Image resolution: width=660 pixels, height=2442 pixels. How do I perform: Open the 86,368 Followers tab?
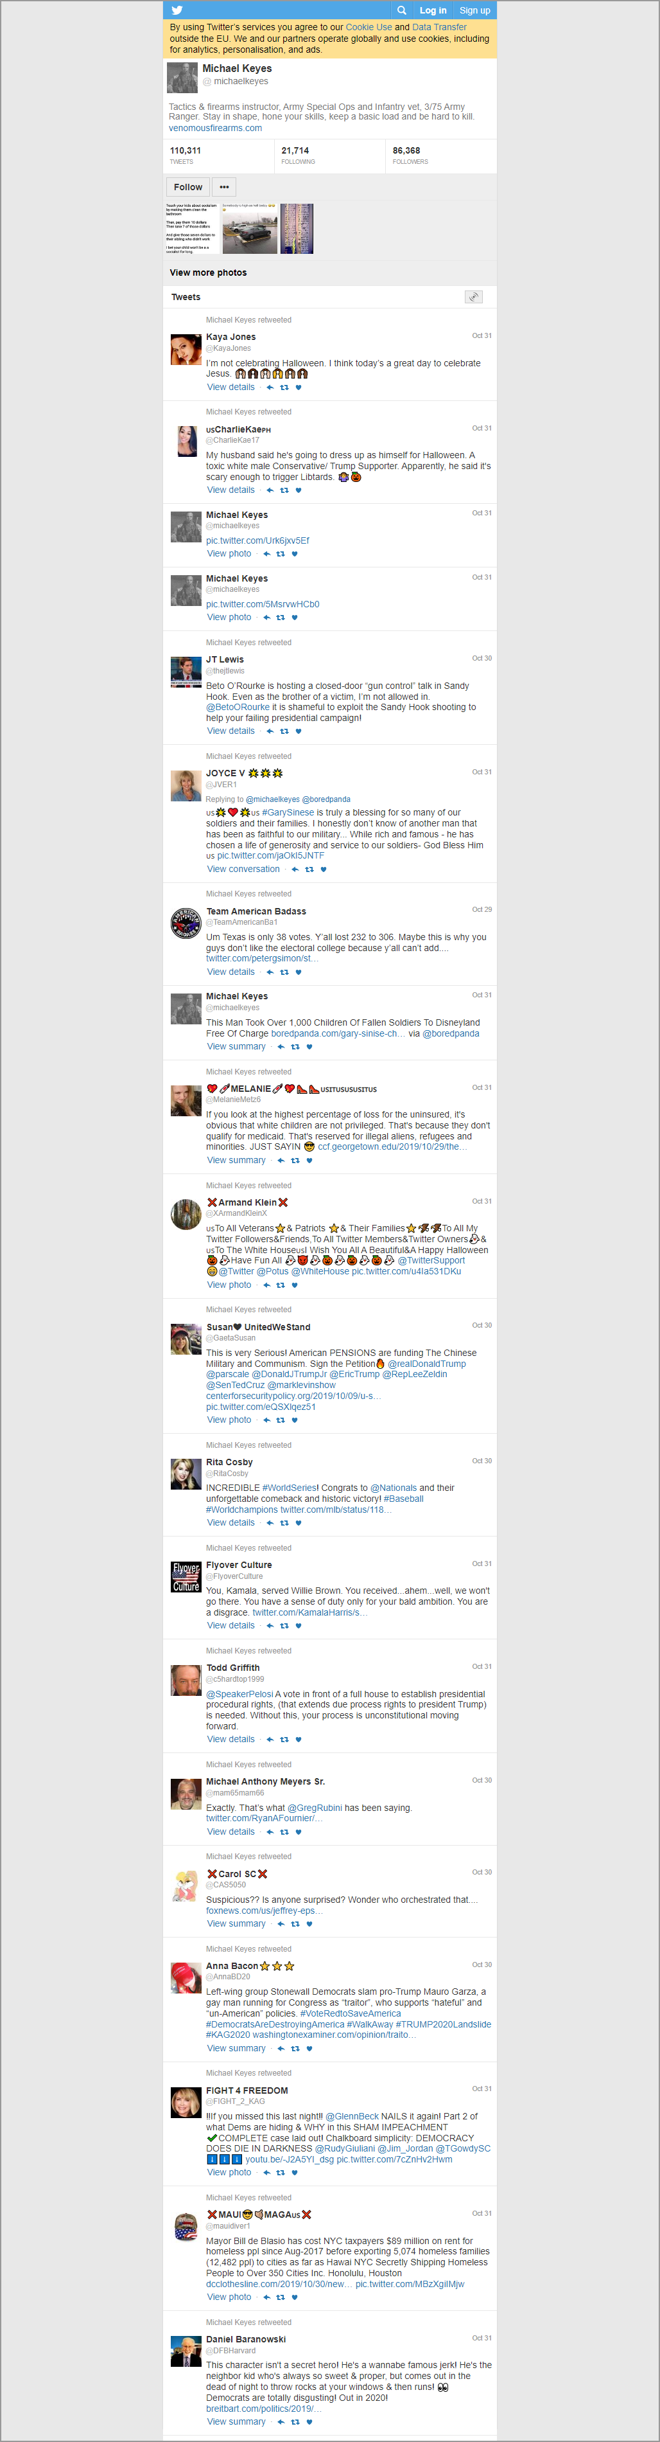tap(442, 156)
